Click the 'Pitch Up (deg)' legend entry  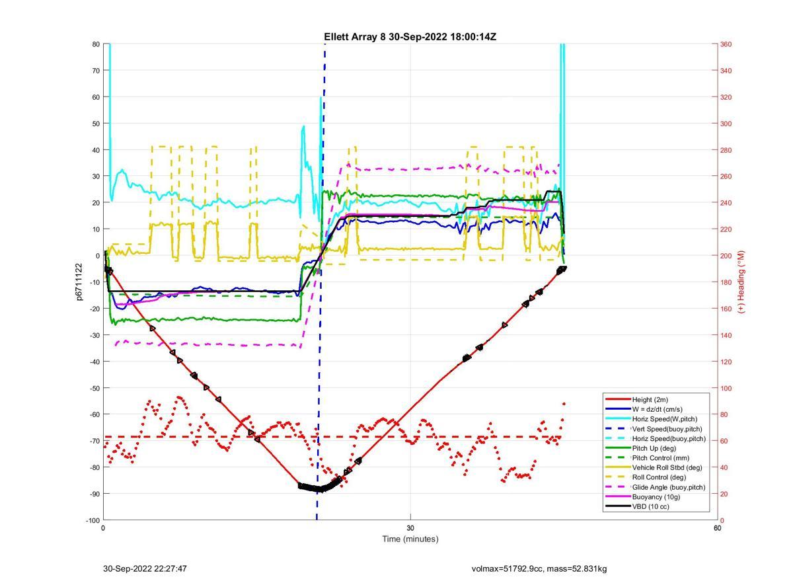(x=654, y=448)
